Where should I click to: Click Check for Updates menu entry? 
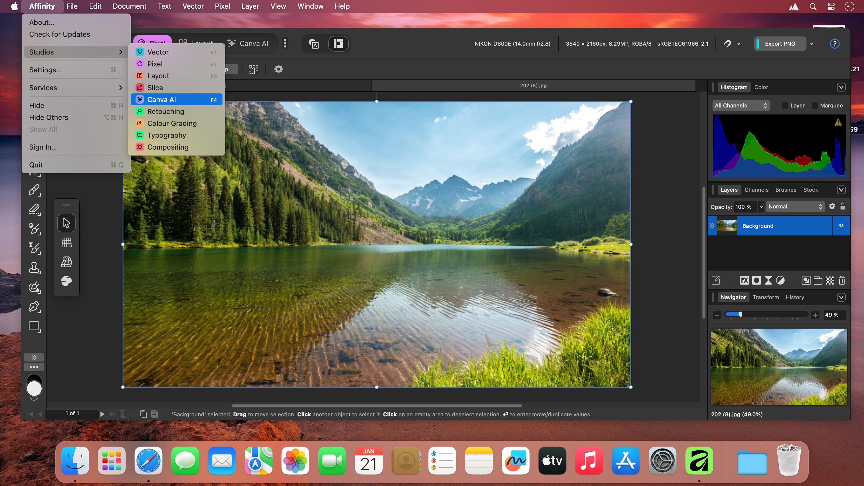(60, 34)
